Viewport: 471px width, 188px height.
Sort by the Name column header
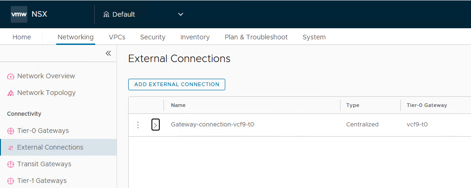[x=178, y=105]
